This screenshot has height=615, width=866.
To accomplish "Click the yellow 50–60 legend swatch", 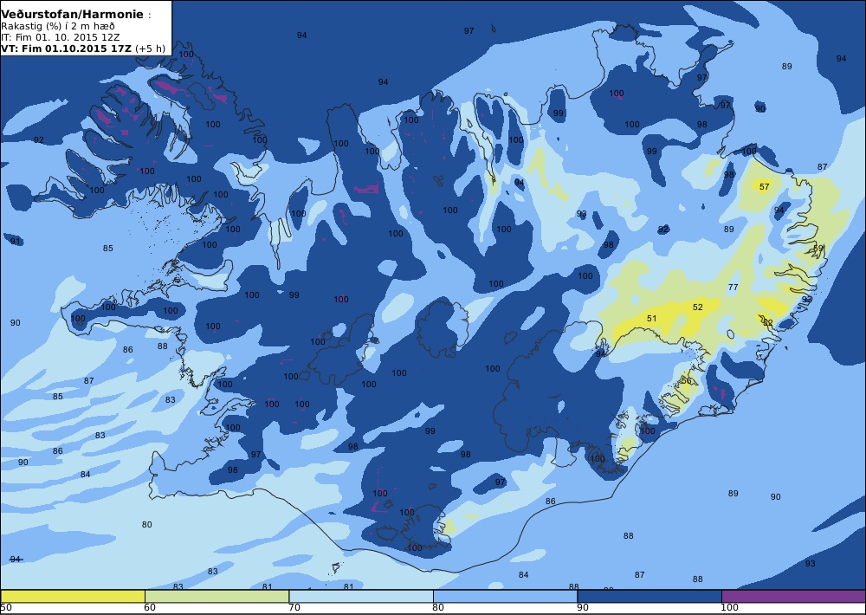I will [x=73, y=596].
